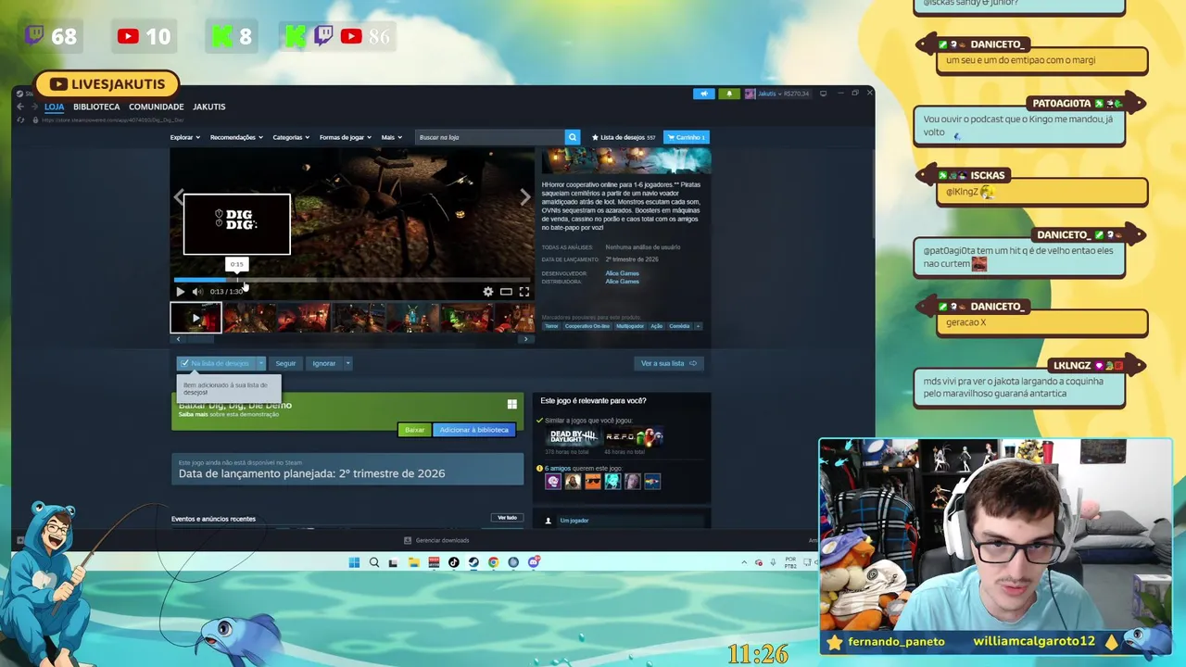Click the 'Um jogador' feature link

click(x=574, y=521)
